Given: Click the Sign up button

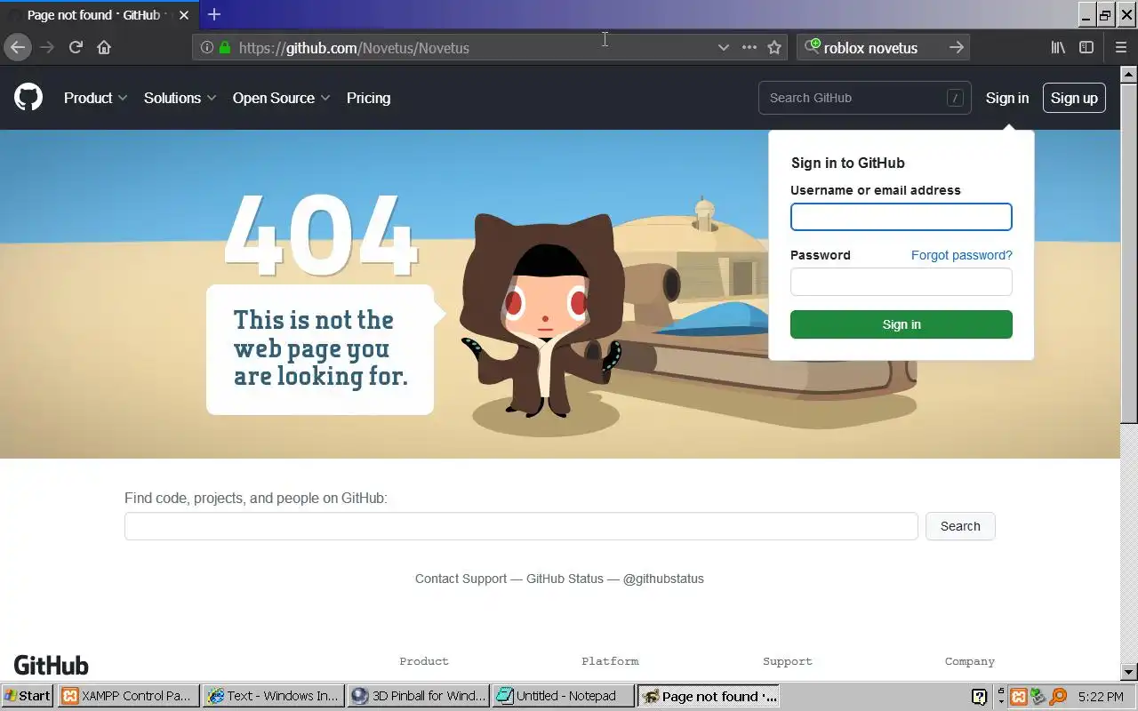Looking at the screenshot, I should point(1074,98).
